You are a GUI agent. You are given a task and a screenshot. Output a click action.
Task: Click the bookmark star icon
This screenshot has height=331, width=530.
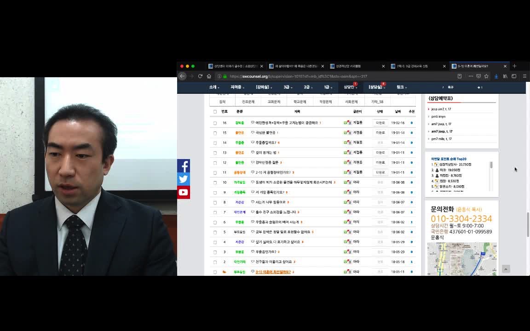[486, 76]
